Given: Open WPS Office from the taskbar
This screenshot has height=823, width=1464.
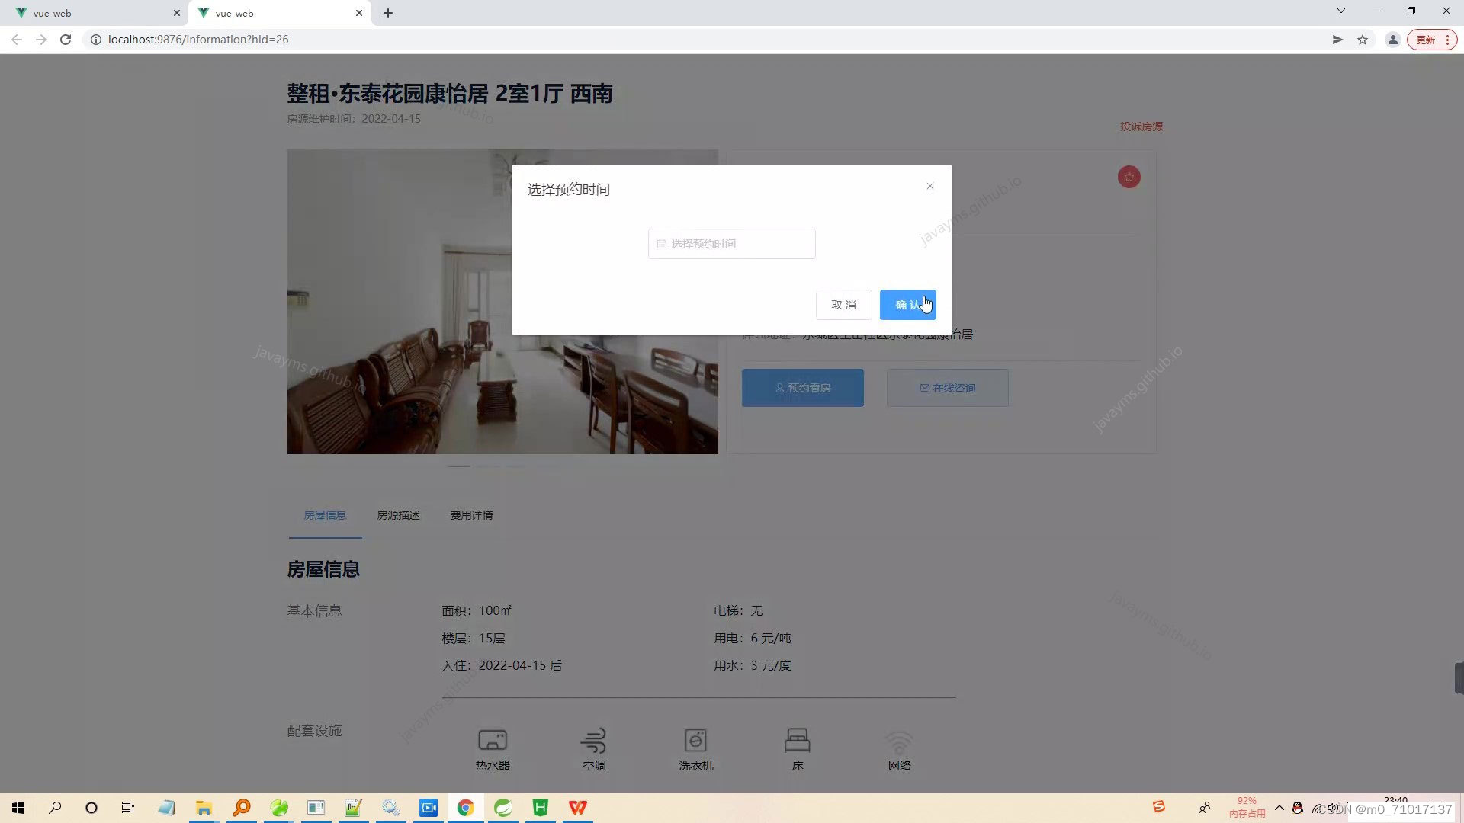Looking at the screenshot, I should tap(577, 807).
